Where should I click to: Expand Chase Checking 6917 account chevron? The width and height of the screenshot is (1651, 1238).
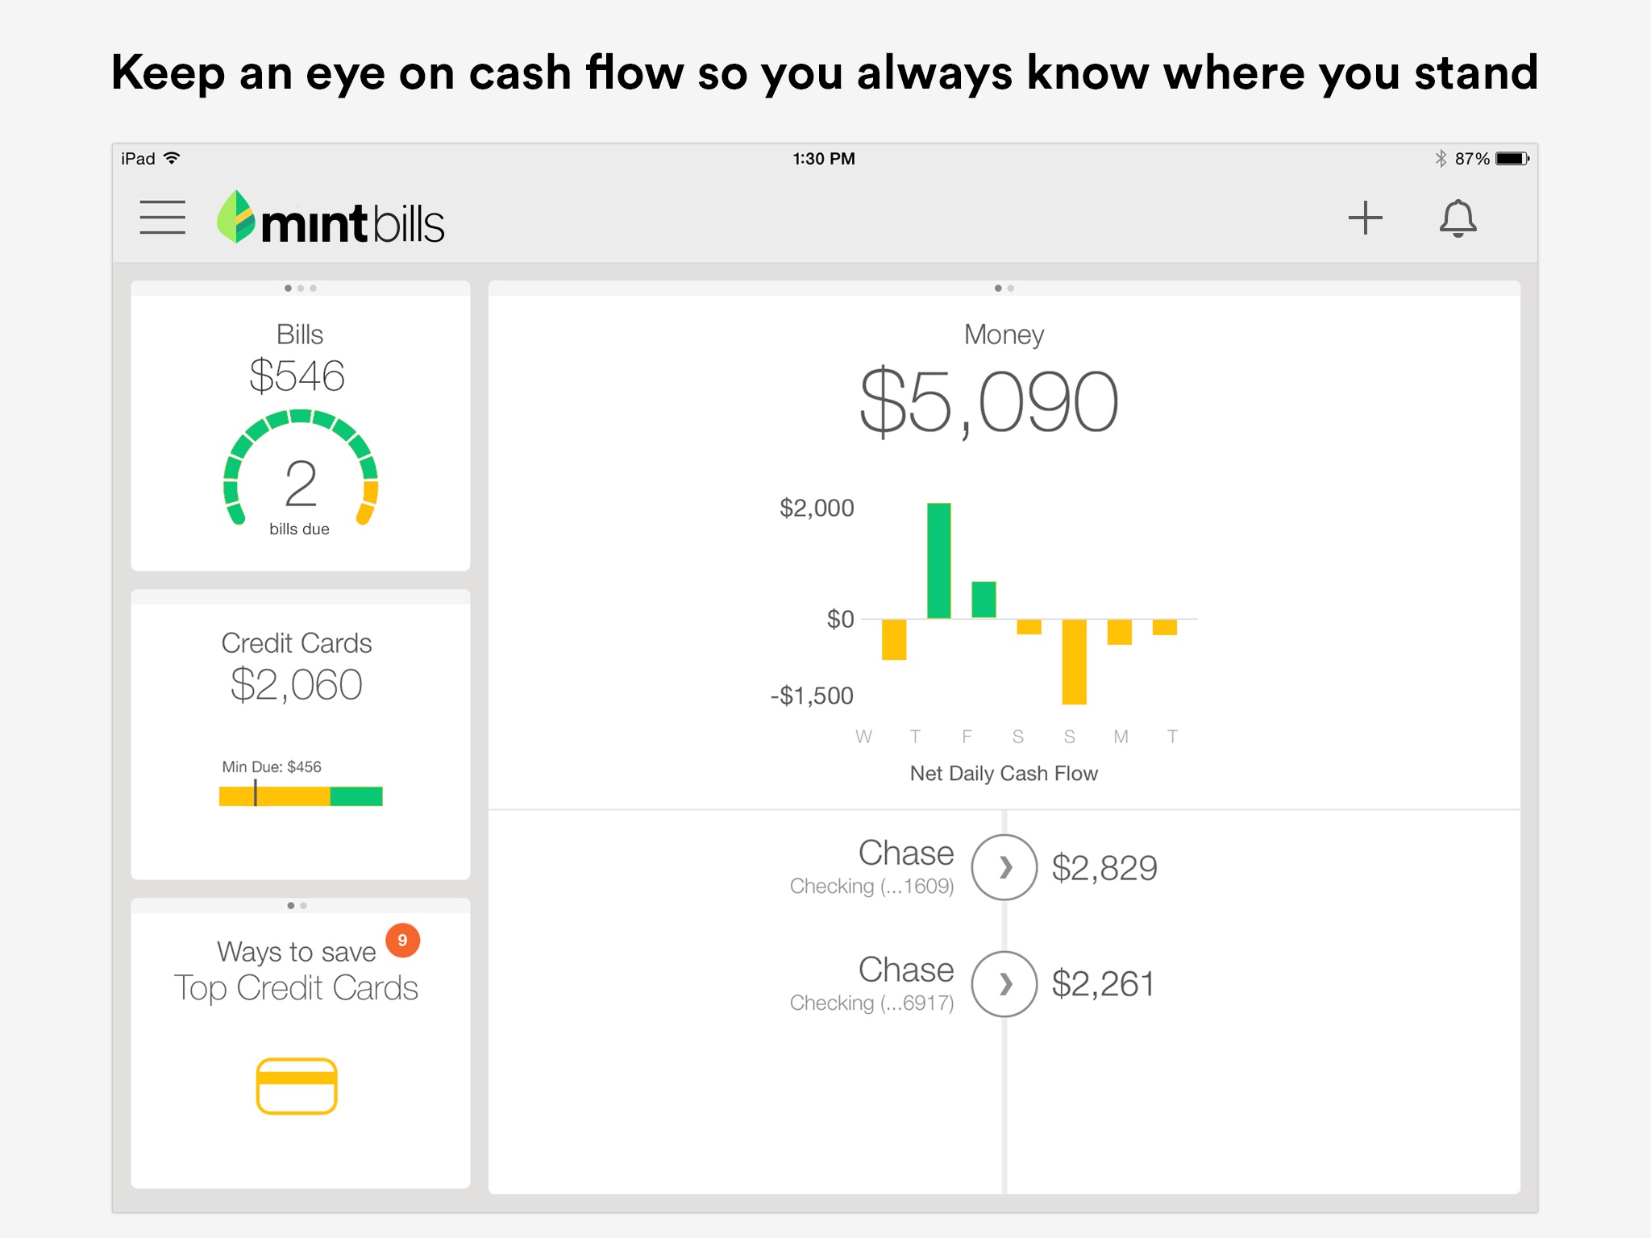1004,984
